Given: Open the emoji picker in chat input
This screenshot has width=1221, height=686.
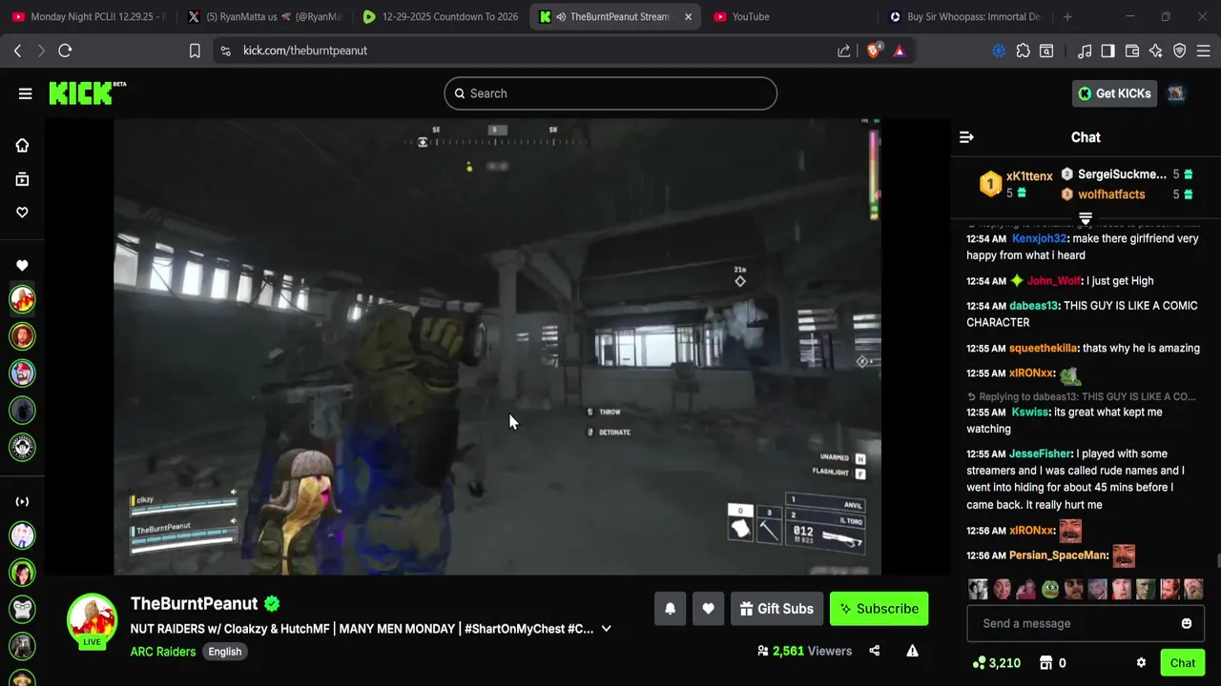Looking at the screenshot, I should pos(1186,623).
